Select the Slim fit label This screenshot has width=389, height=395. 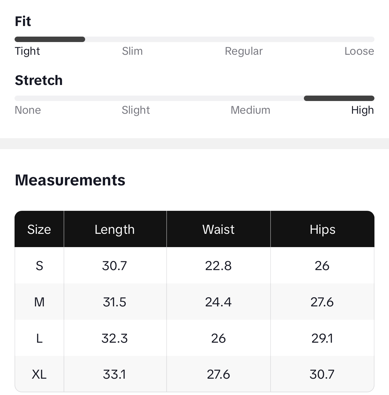132,51
